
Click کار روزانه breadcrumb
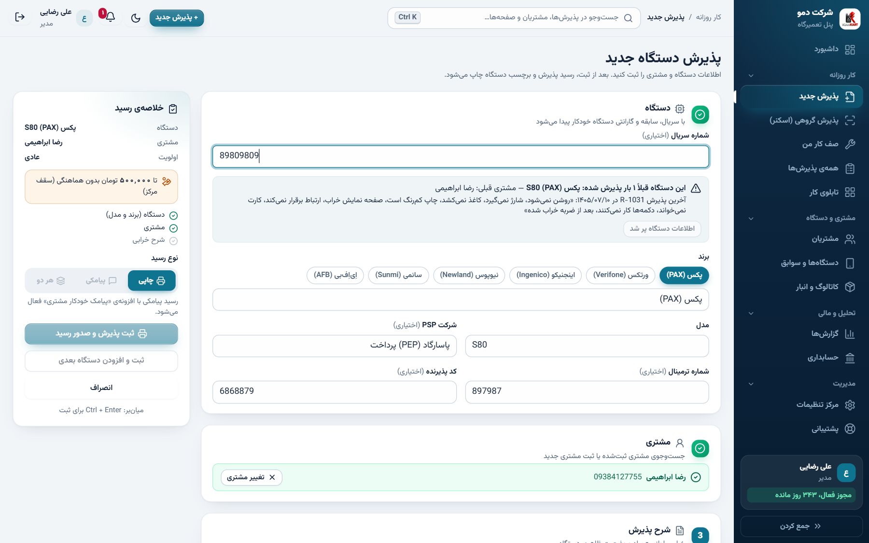point(709,17)
